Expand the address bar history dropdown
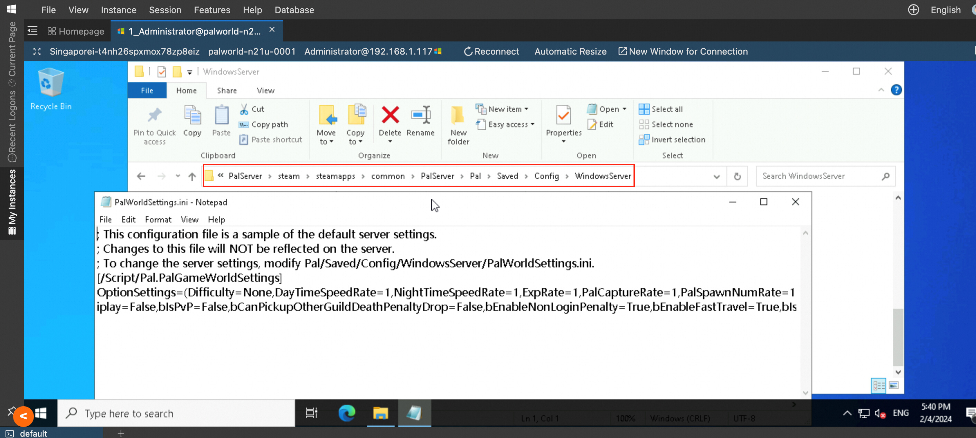This screenshot has height=438, width=976. [x=716, y=177]
